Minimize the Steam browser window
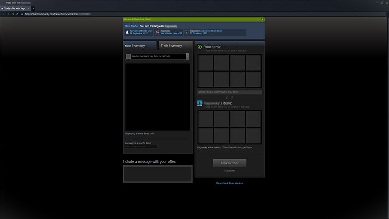 pos(377,3)
